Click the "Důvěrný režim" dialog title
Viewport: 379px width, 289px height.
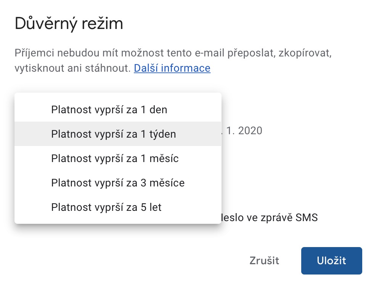tap(69, 24)
